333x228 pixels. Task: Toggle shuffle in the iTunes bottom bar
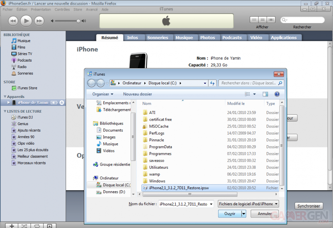click(x=24, y=226)
